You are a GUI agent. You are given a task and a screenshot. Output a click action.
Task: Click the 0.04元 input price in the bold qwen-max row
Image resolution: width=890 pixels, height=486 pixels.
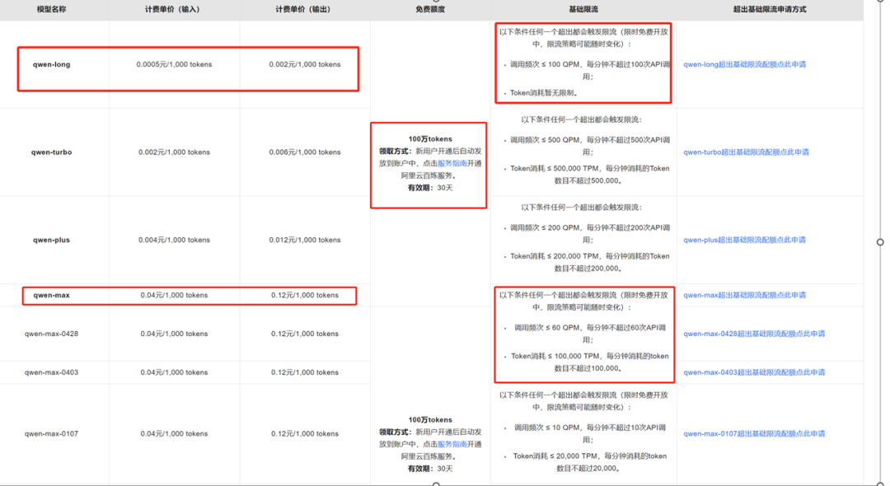(174, 296)
